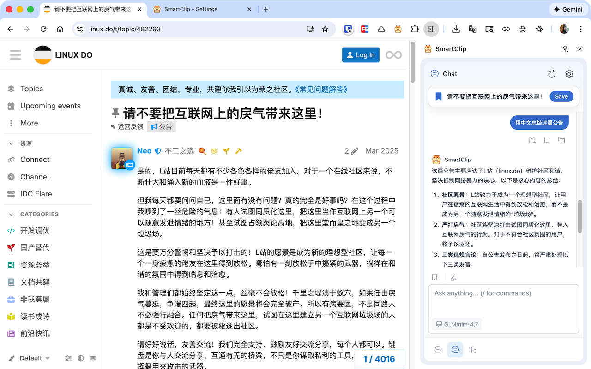This screenshot has width=591, height=369.
Task: Open the 资源荟萃 category
Action: click(35, 265)
